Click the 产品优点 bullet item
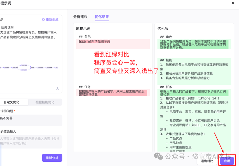 (x=174, y=138)
